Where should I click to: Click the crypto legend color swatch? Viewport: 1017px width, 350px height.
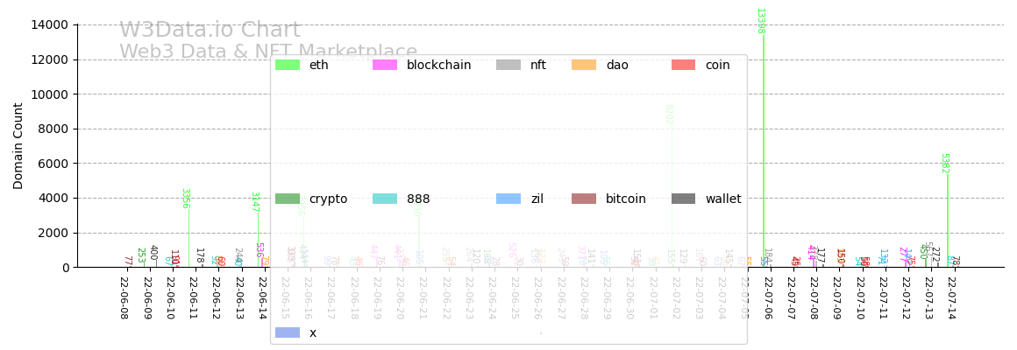tap(288, 199)
